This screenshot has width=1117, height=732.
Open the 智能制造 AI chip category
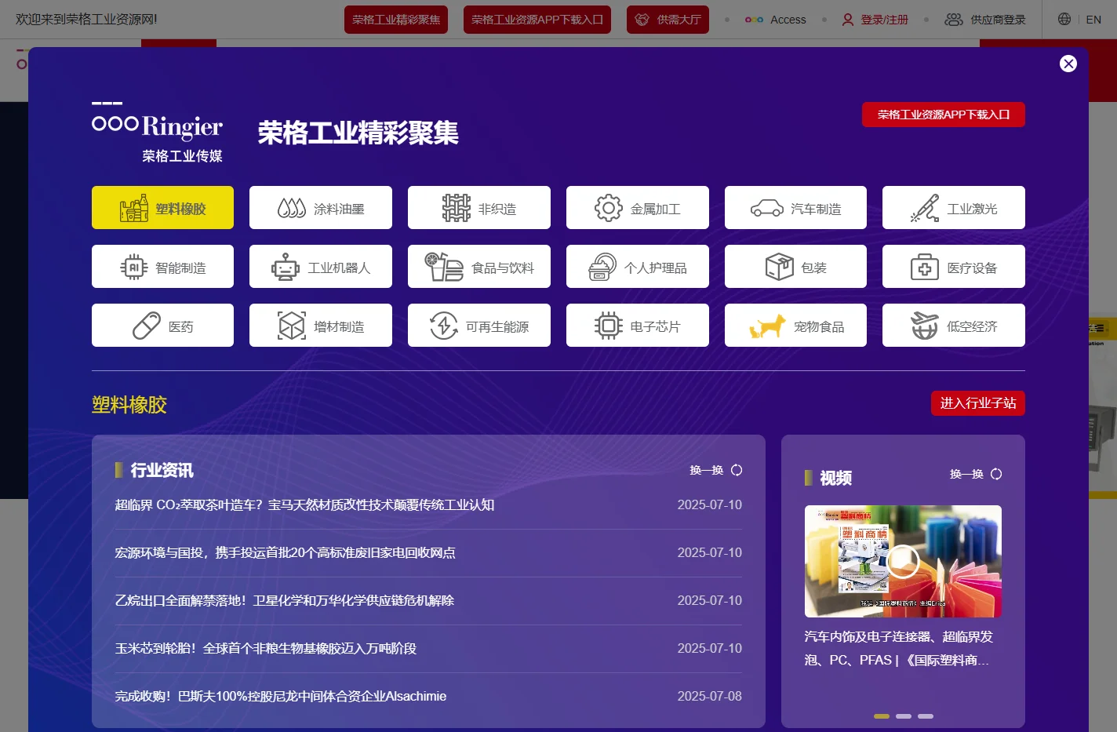pos(162,267)
